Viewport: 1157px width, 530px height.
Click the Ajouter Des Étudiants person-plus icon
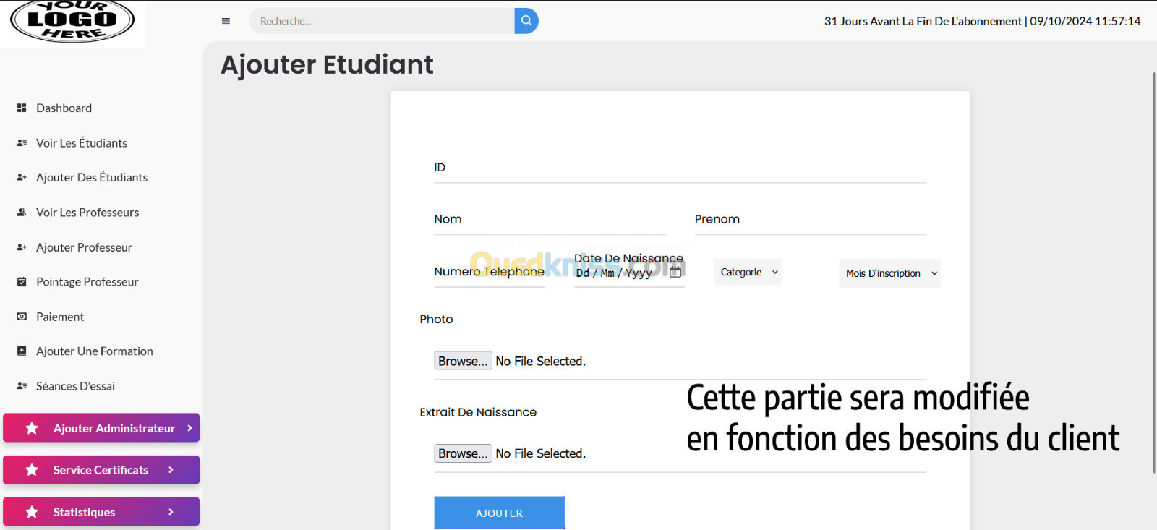[x=22, y=177]
